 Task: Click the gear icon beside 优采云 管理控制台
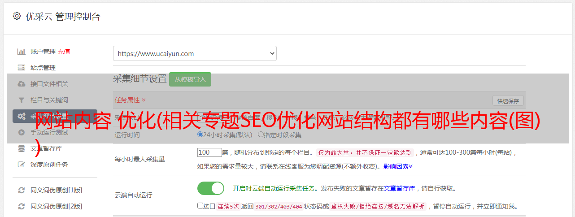pos(17,16)
